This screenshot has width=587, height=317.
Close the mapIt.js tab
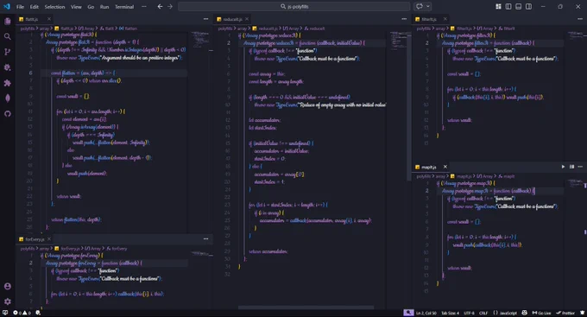click(445, 167)
